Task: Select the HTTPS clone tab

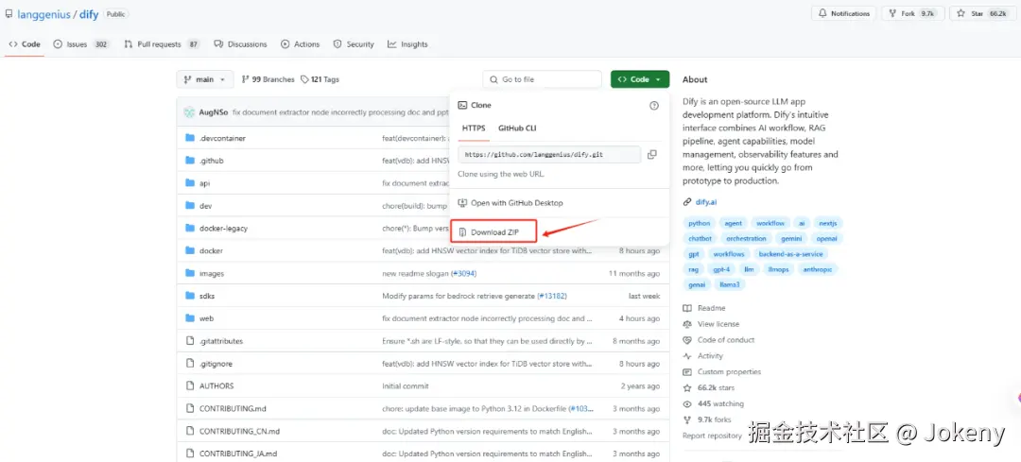Action: [x=474, y=128]
